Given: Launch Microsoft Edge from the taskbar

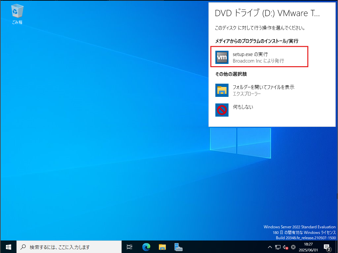Looking at the screenshot, I should click(x=146, y=247).
